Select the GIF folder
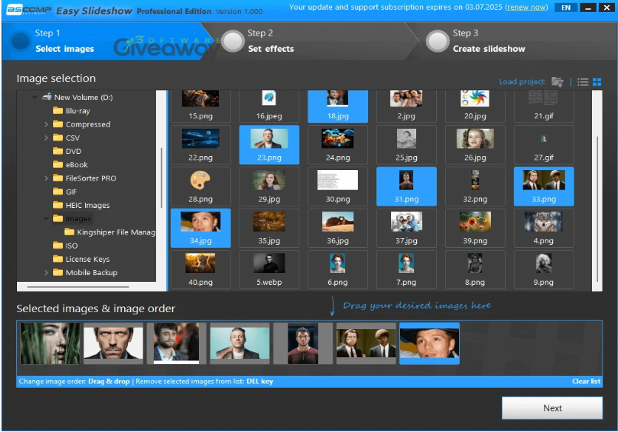This screenshot has width=618, height=432. point(65,192)
